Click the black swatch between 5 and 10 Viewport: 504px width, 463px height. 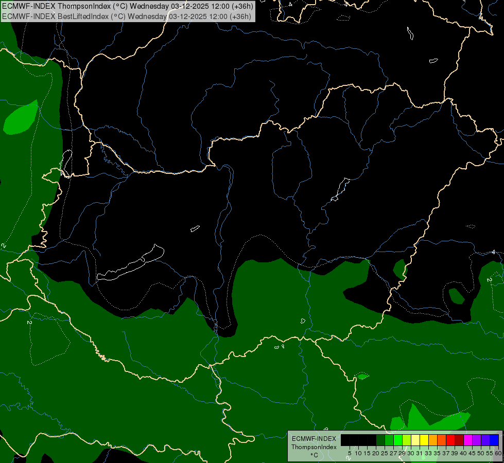pos(354,440)
